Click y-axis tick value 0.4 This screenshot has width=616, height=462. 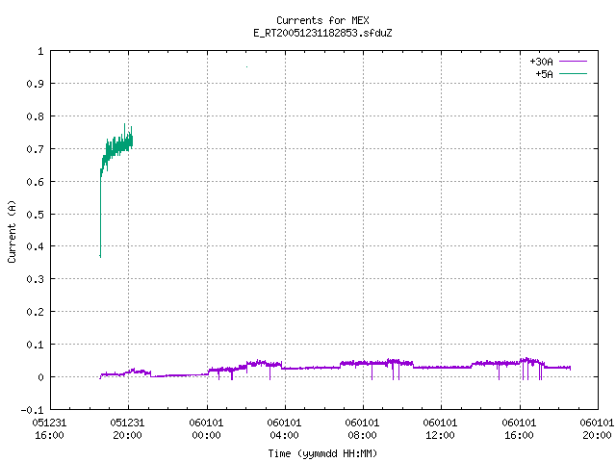pyautogui.click(x=35, y=246)
